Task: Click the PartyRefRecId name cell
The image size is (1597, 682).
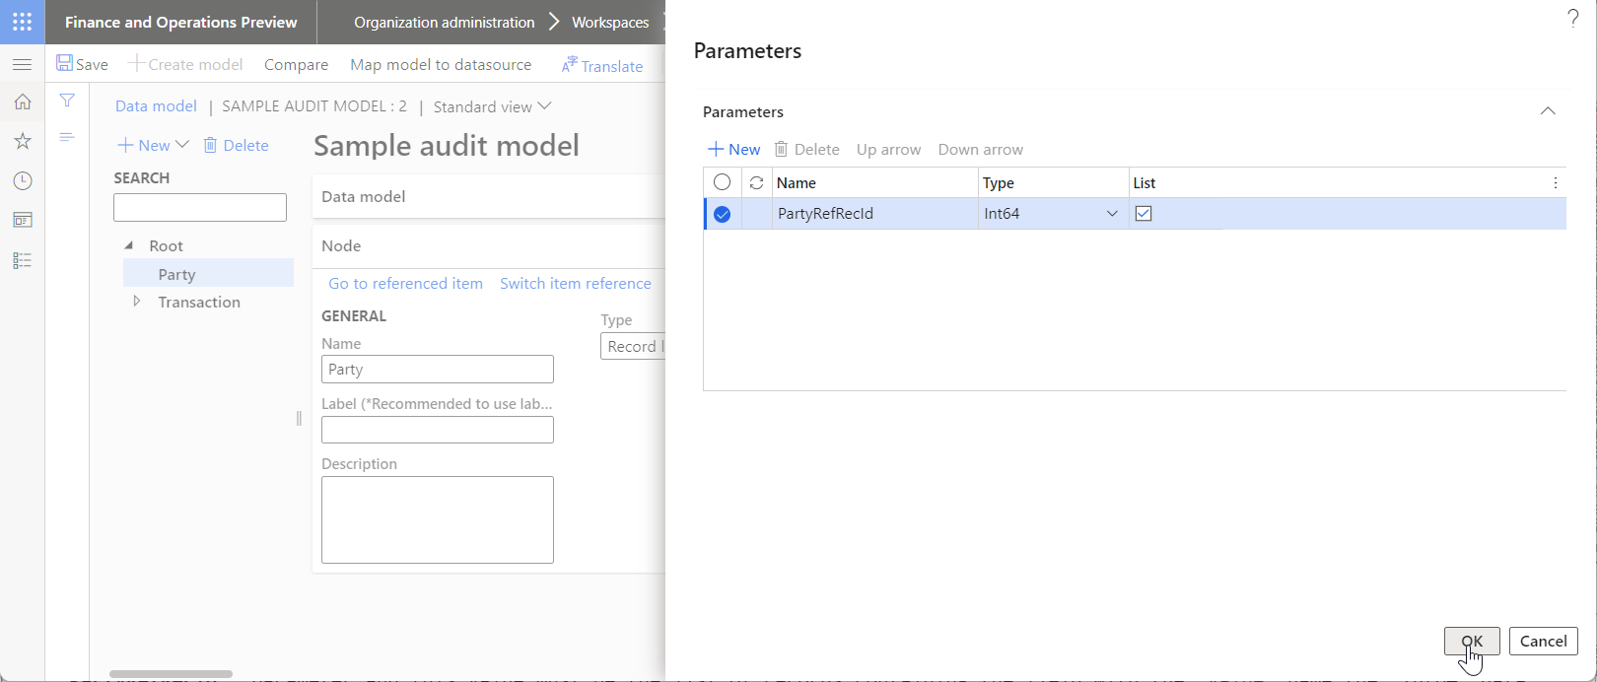Action: pos(874,214)
